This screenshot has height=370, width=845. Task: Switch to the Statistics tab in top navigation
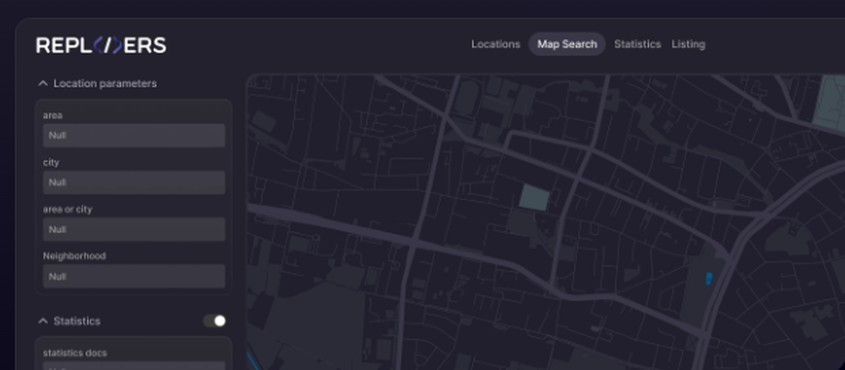637,44
